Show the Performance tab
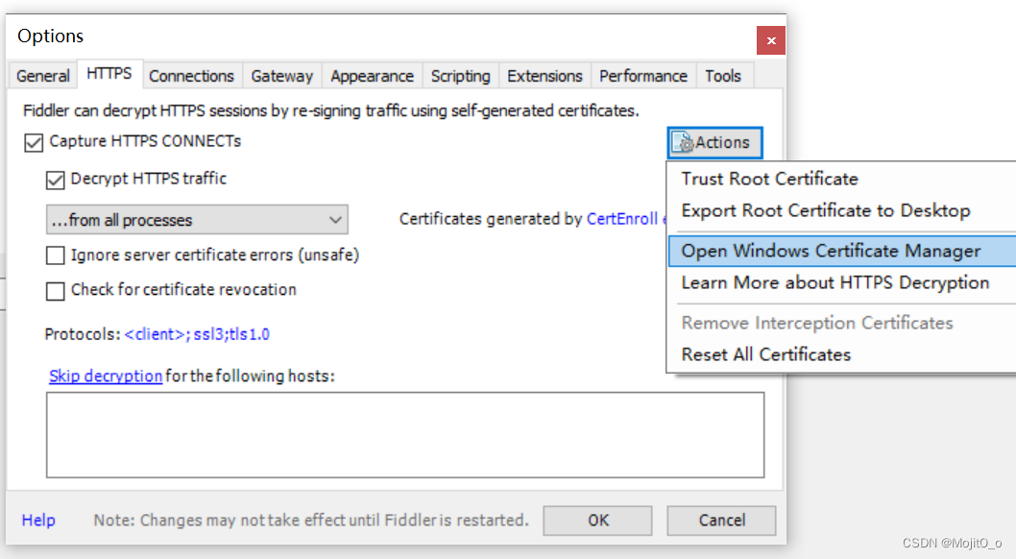Image resolution: width=1016 pixels, height=559 pixels. (643, 76)
